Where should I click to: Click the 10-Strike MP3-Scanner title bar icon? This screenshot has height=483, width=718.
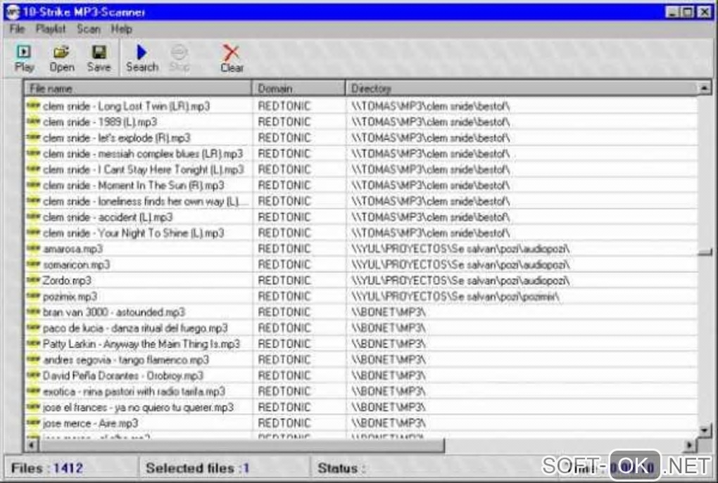click(13, 11)
